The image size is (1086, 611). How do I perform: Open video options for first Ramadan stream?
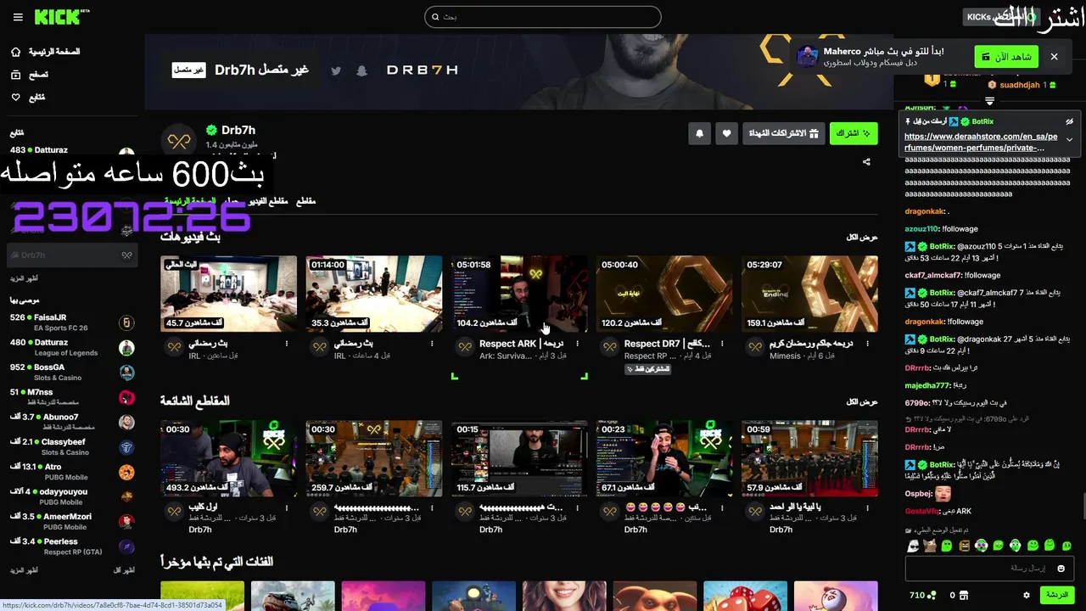(x=287, y=344)
